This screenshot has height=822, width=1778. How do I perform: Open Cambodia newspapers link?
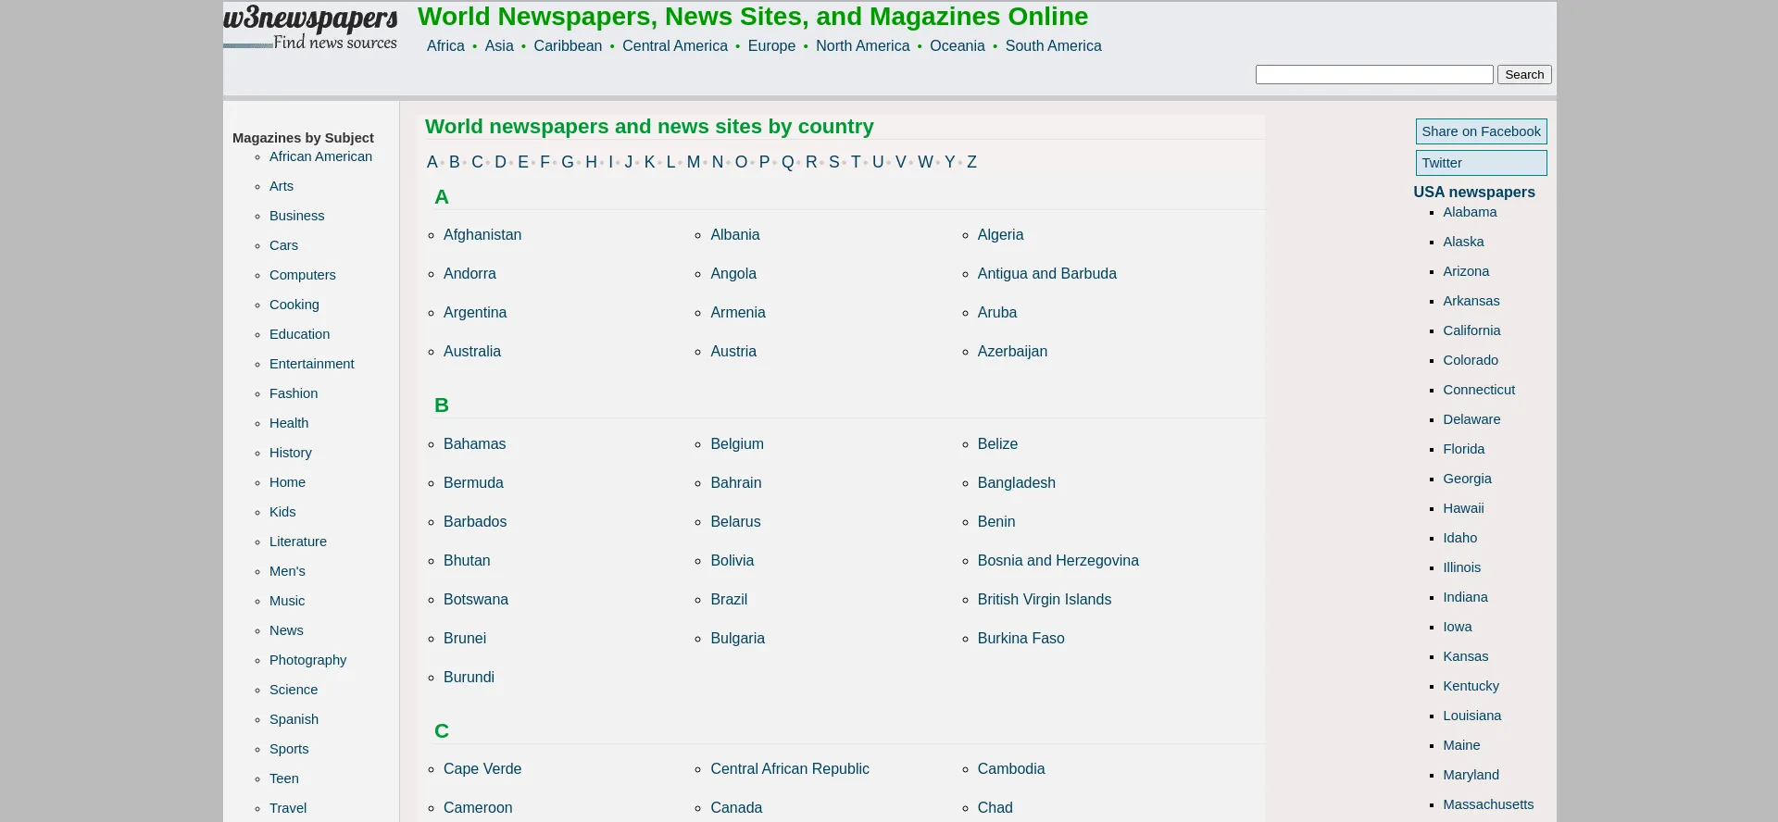click(x=1011, y=769)
